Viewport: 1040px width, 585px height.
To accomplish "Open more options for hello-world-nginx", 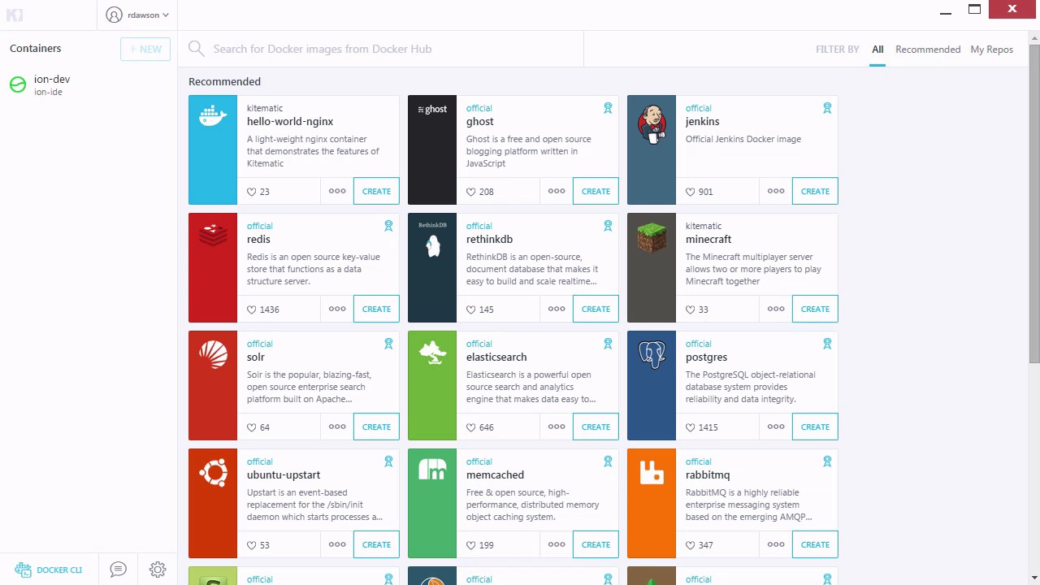I will coord(337,191).
